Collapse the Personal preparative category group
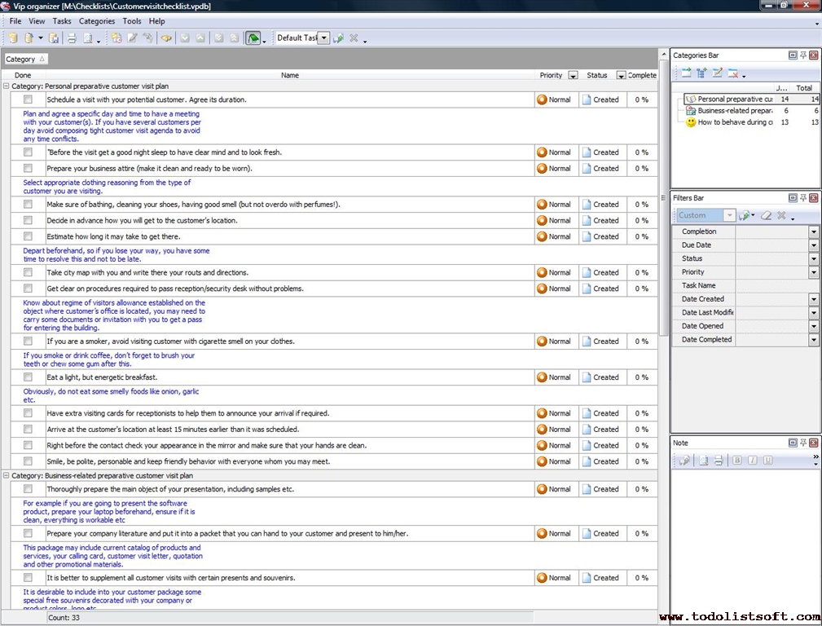Screen dimensions: 822x626 tap(7, 86)
